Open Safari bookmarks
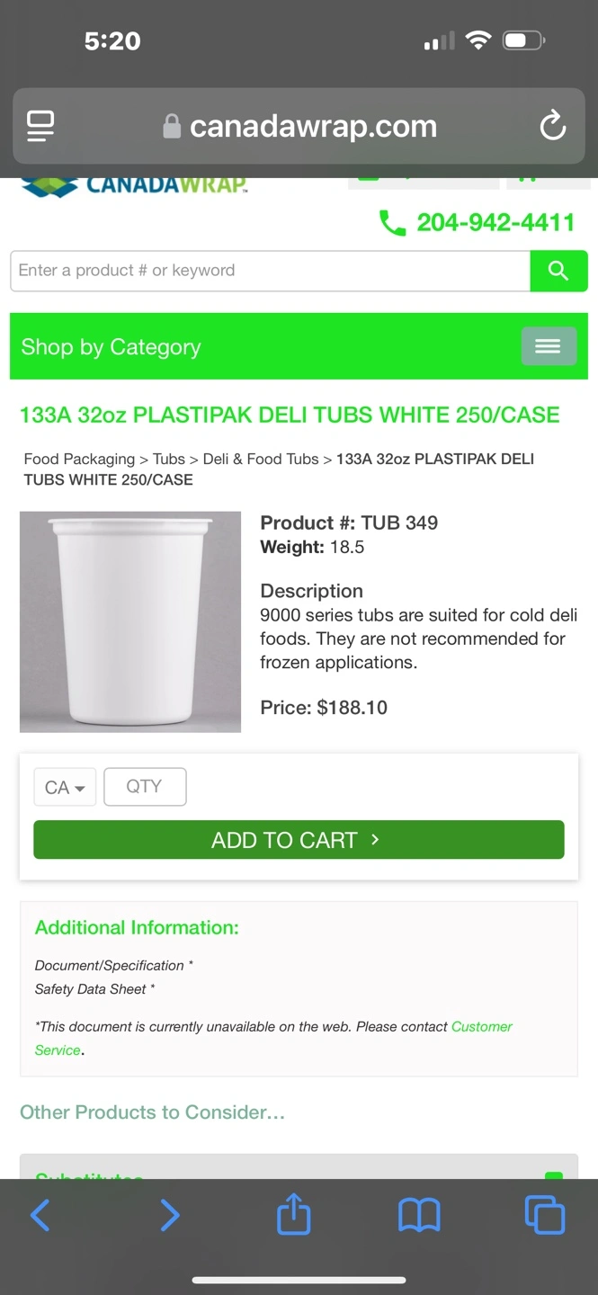598x1295 pixels. pyautogui.click(x=419, y=1216)
